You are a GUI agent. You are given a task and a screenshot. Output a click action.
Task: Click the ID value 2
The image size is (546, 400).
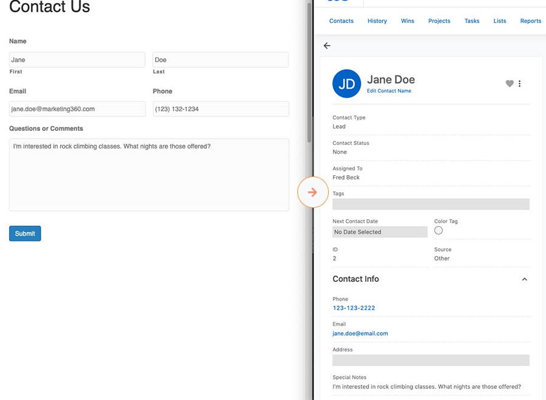pyautogui.click(x=334, y=258)
